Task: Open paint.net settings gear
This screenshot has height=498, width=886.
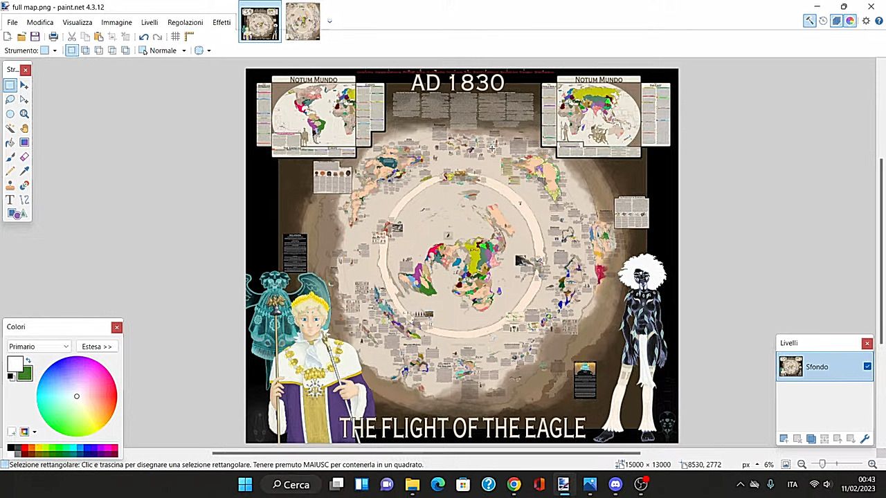Action: point(865,21)
